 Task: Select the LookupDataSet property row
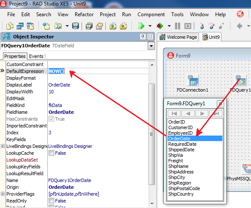22,160
